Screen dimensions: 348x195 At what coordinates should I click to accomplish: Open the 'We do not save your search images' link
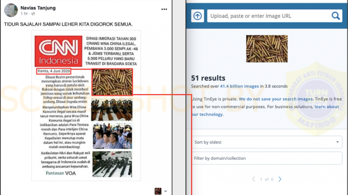pos(276,99)
